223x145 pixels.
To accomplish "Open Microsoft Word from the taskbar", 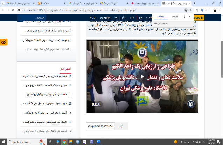I will click(x=98, y=142).
